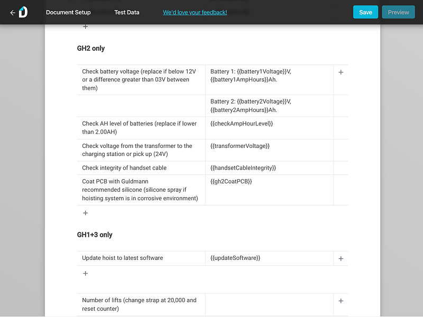Add column to Update hoist software table
This screenshot has height=317, width=423.
pyautogui.click(x=341, y=259)
